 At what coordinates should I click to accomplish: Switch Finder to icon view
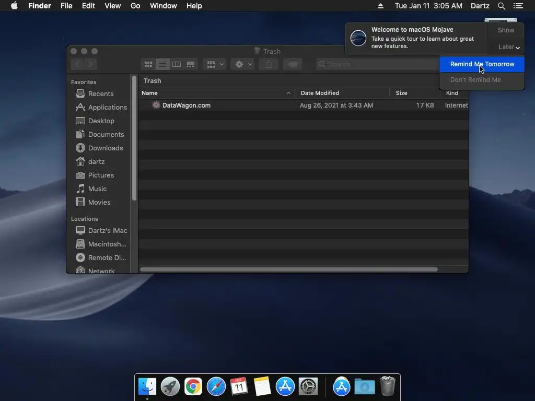tap(148, 64)
